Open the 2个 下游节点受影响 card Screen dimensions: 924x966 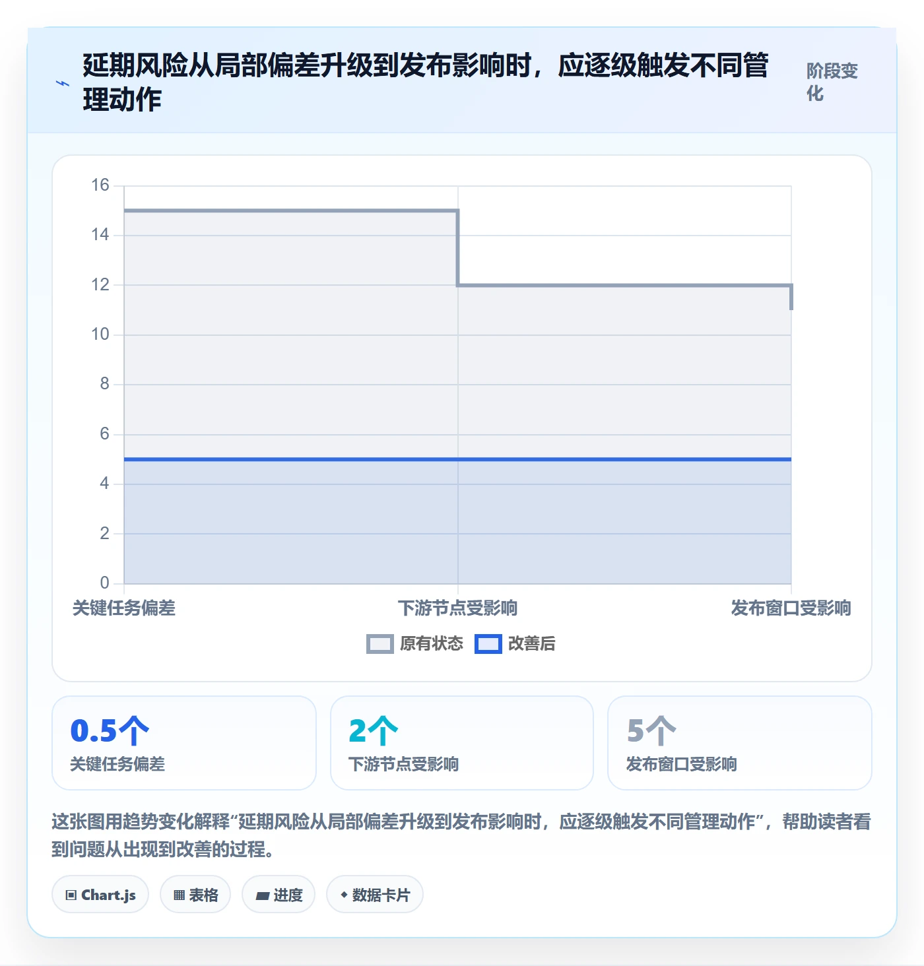pos(462,743)
